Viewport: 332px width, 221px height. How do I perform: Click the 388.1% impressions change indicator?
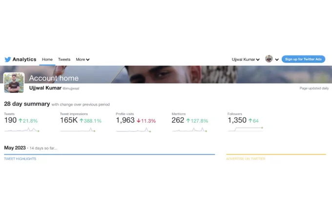[91, 121]
